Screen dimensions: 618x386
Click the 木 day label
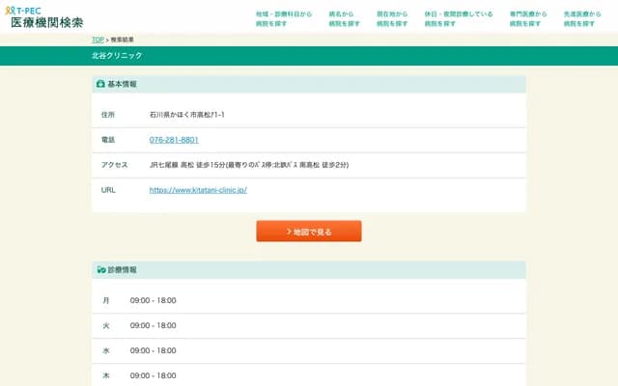pyautogui.click(x=106, y=375)
